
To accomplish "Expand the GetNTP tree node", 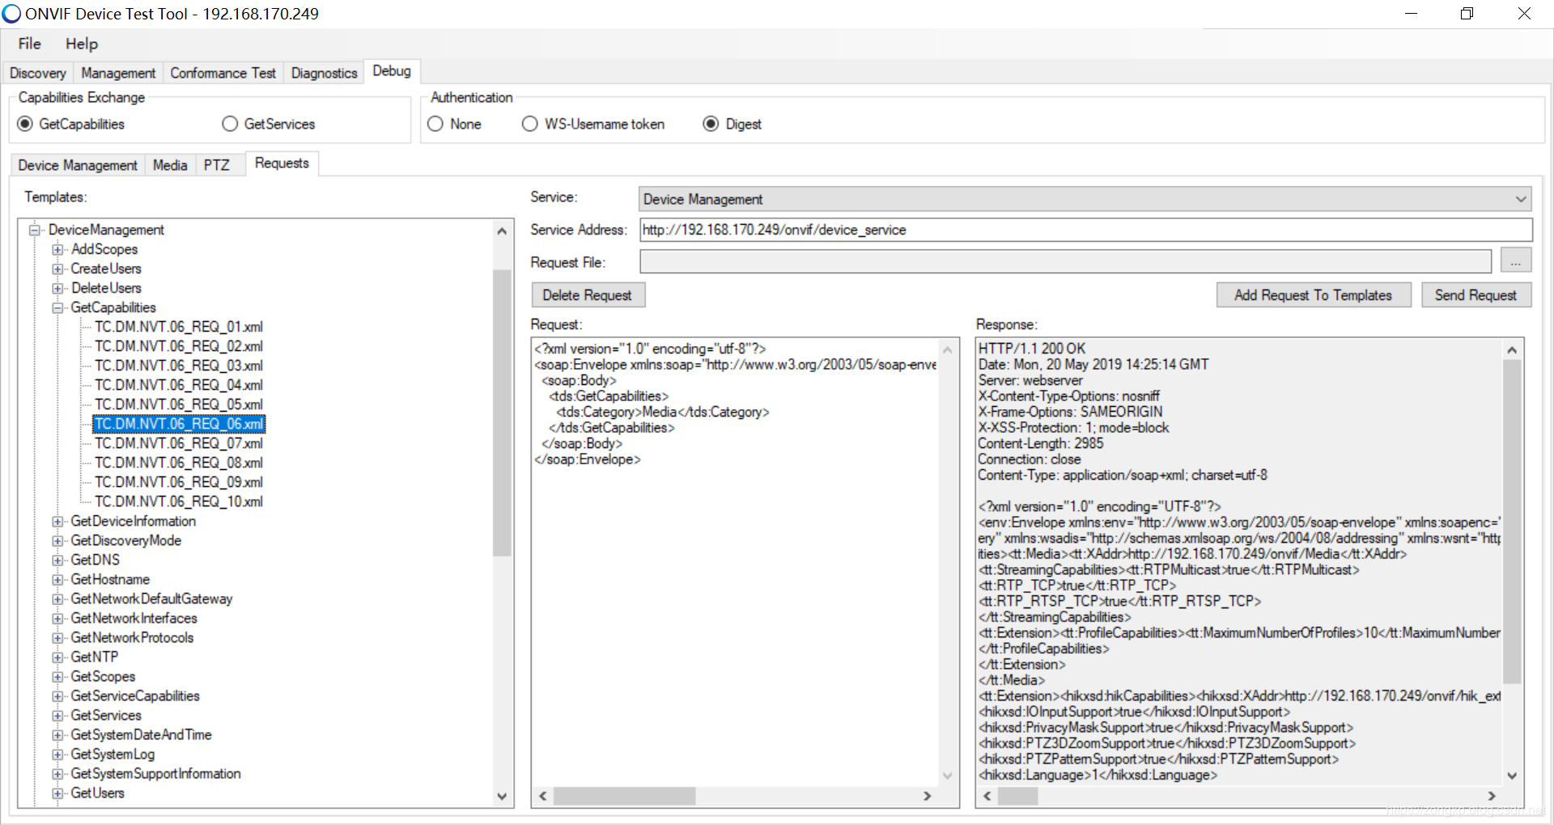I will (57, 657).
